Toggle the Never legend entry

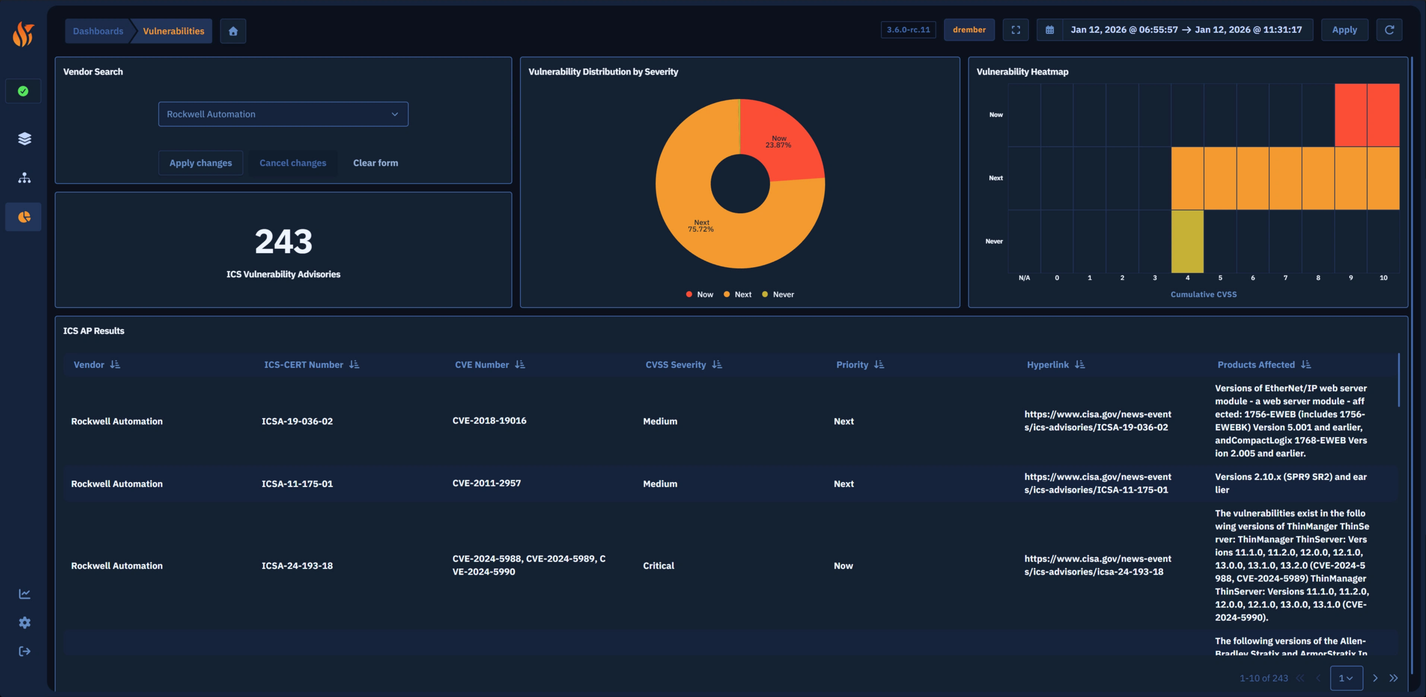coord(778,294)
